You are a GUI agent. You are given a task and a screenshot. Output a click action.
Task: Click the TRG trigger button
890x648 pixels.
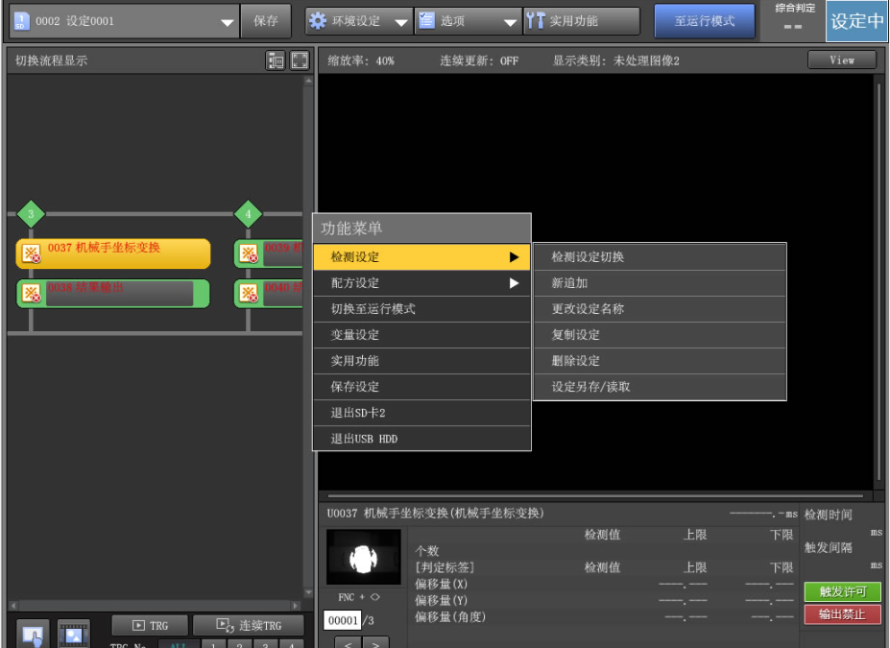click(150, 625)
